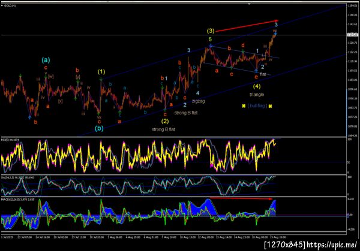Select the red arrow line in MACD panel

[241, 198]
